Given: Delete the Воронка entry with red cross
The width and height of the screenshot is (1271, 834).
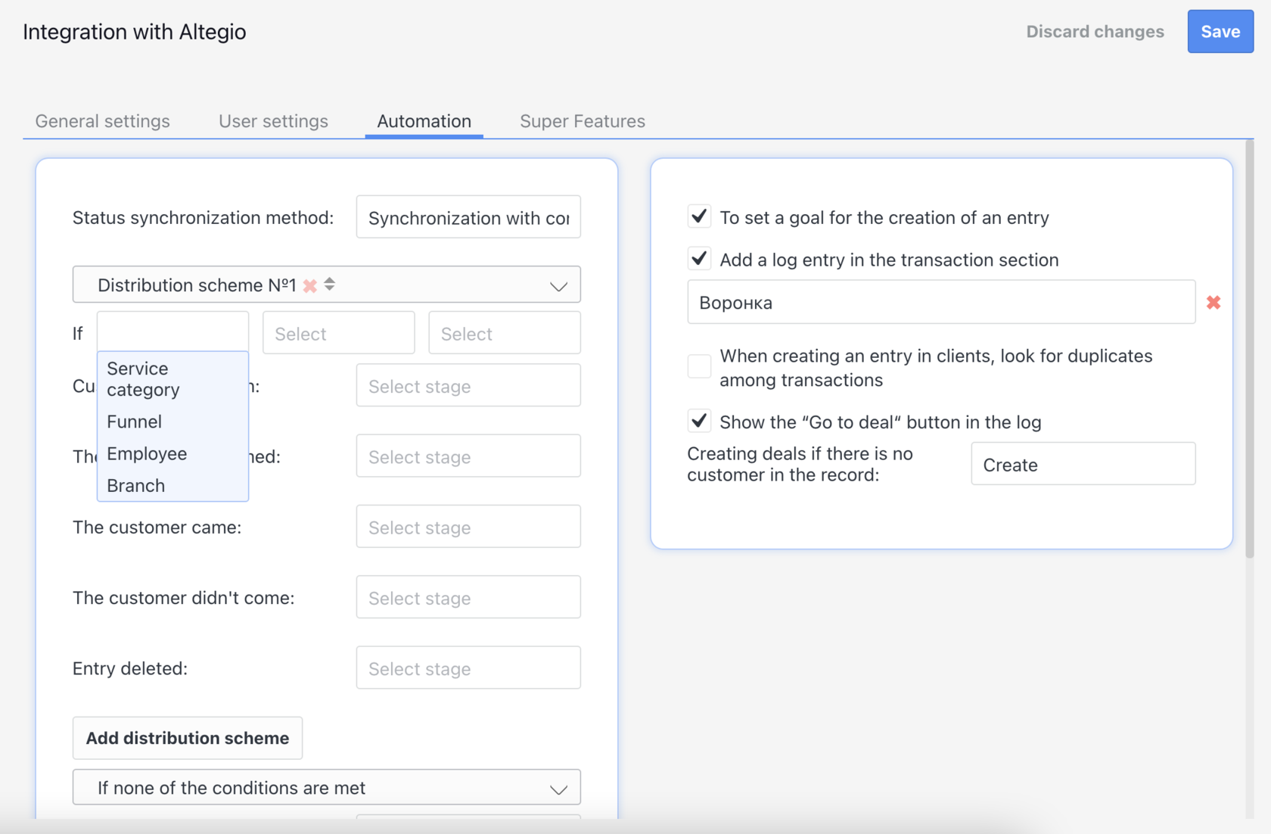Looking at the screenshot, I should click(x=1214, y=303).
